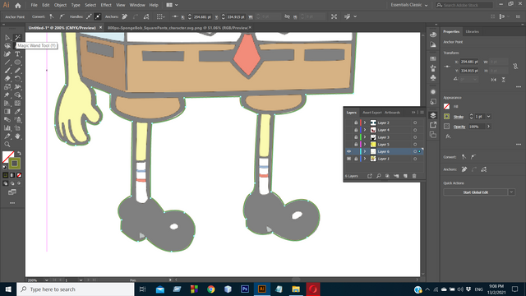Select the Lasso tool

pos(7,46)
